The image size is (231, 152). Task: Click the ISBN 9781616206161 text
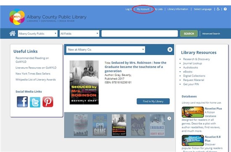click(x=118, y=82)
